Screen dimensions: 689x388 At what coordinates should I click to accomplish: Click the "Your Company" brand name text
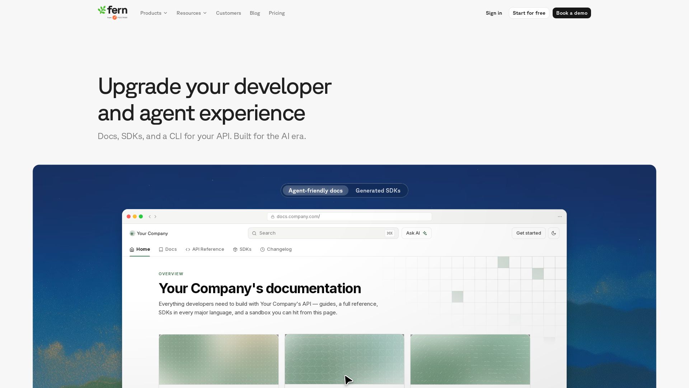pyautogui.click(x=152, y=234)
